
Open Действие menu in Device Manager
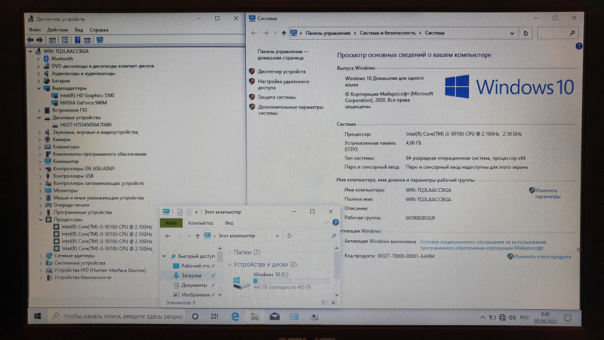click(57, 30)
